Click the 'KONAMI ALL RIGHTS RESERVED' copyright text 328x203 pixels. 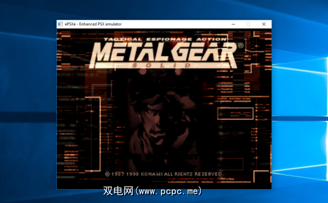coord(182,174)
